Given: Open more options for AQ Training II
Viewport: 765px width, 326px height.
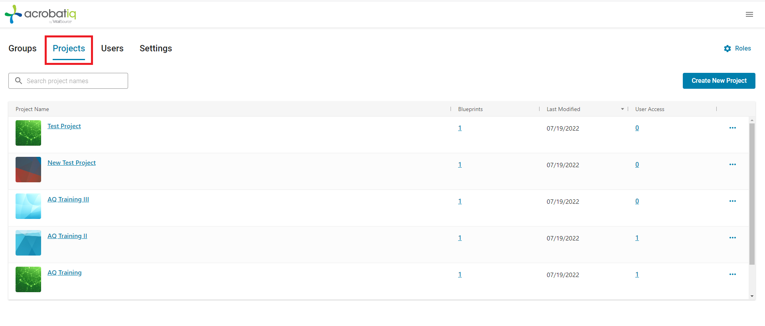Looking at the screenshot, I should pyautogui.click(x=733, y=238).
